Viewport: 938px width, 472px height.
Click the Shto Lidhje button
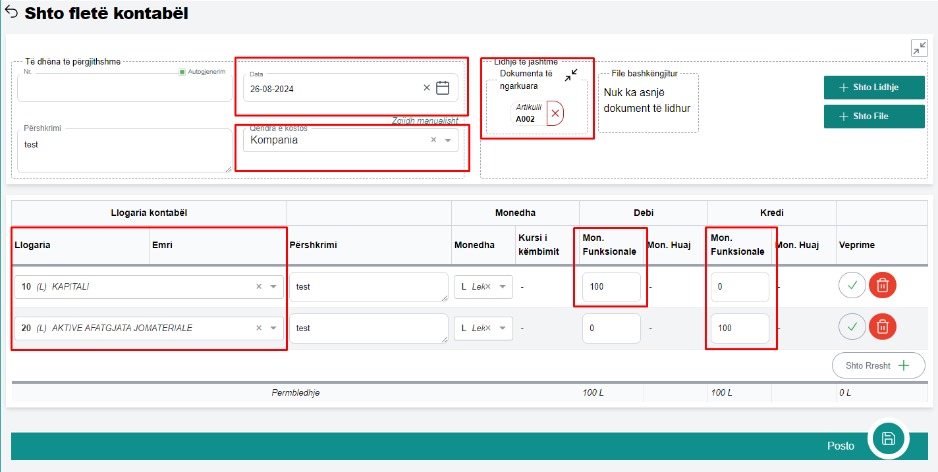coord(874,88)
